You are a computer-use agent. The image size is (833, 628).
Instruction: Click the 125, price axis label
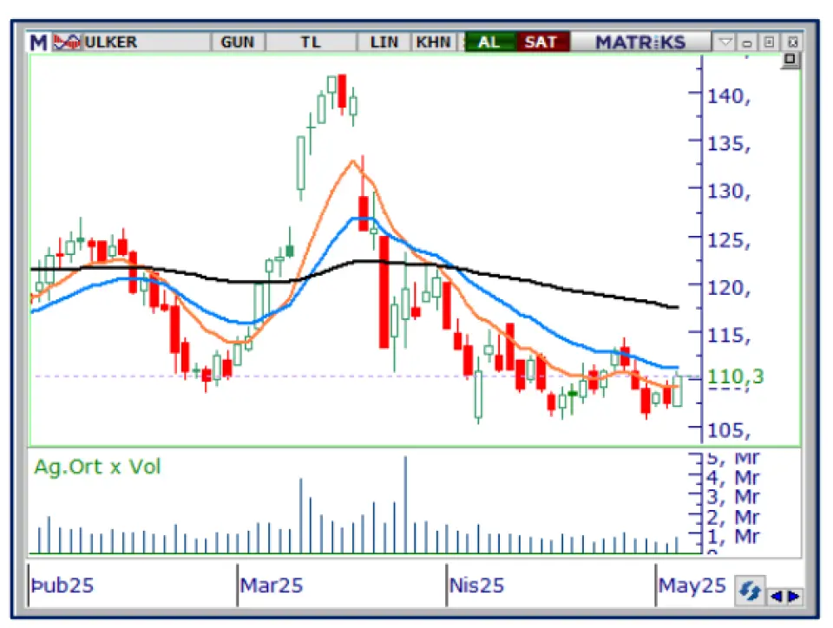(729, 240)
